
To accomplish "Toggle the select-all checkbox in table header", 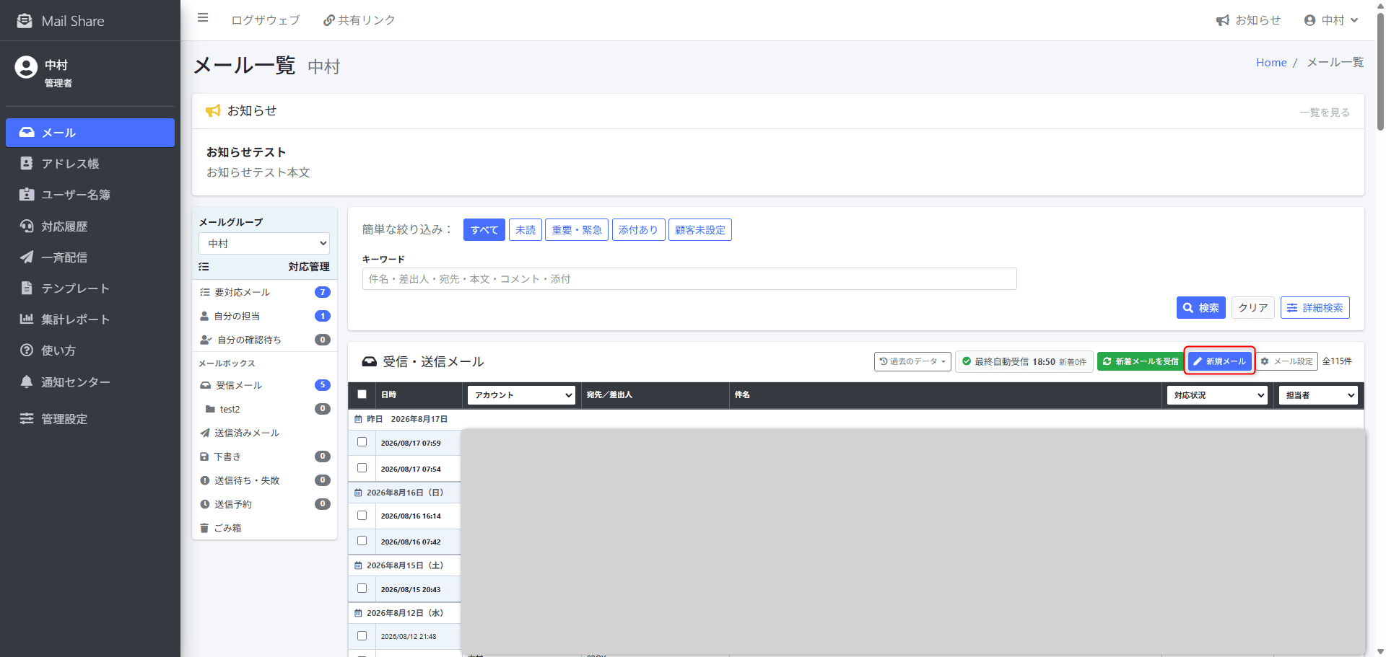I will (x=362, y=394).
